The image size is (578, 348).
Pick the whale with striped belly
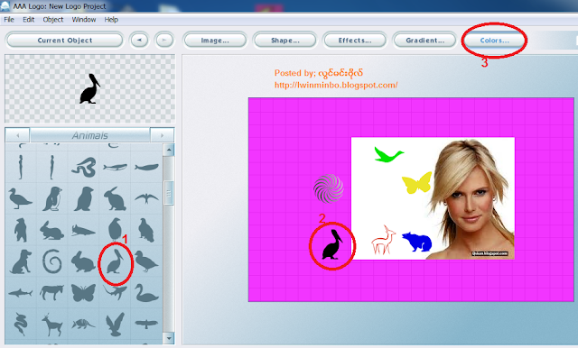point(115,168)
